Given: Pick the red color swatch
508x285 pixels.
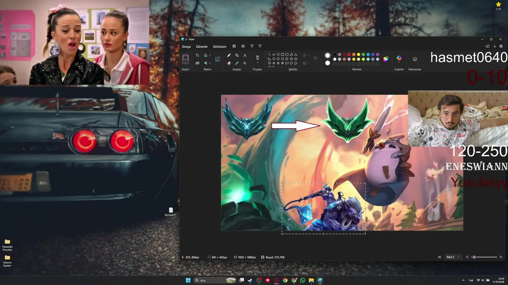Looking at the screenshot, I should (349, 54).
